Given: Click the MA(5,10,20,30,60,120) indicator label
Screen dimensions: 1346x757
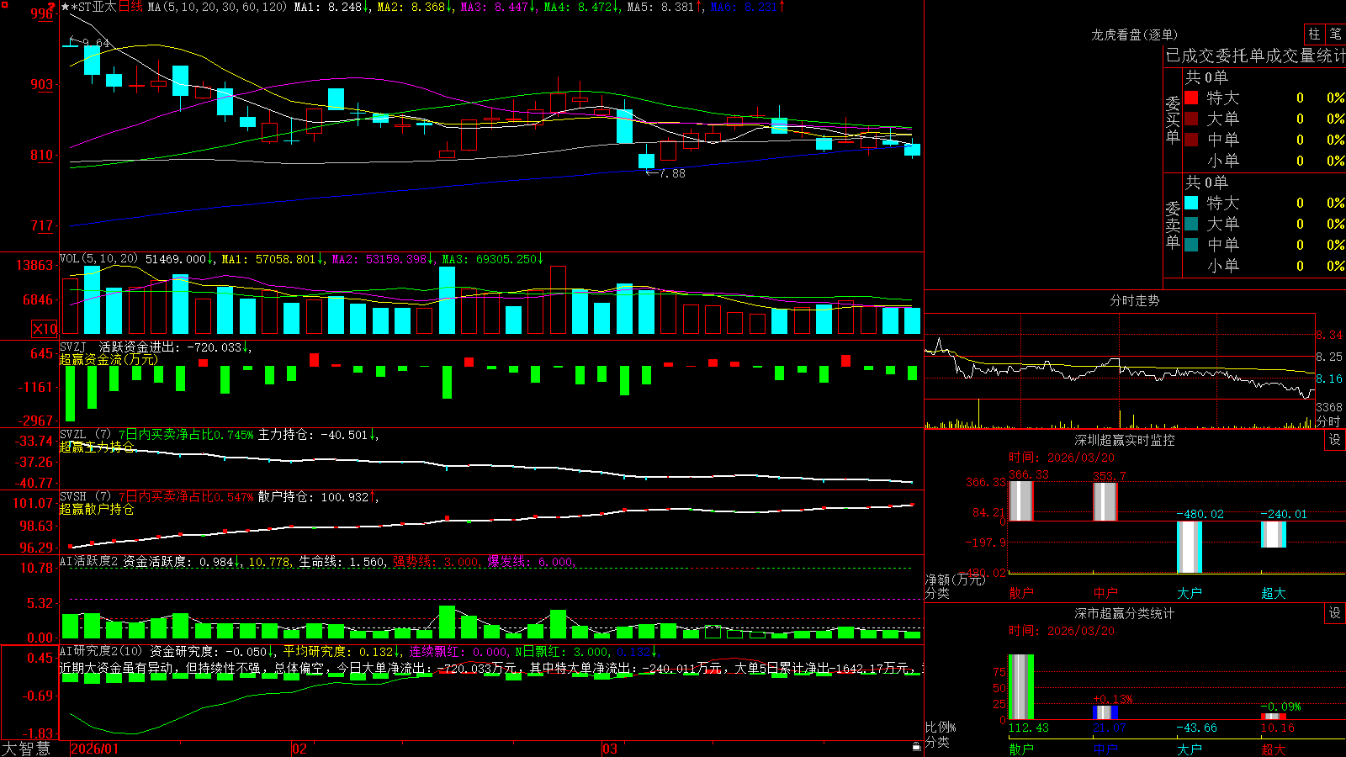Looking at the screenshot, I should click(217, 7).
